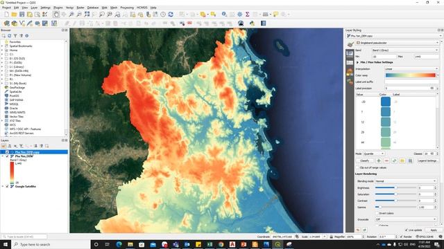Screen dimensions: 444x249
Task: Click the New GeoPackage Layer icon
Action: click(x=14, y=24)
